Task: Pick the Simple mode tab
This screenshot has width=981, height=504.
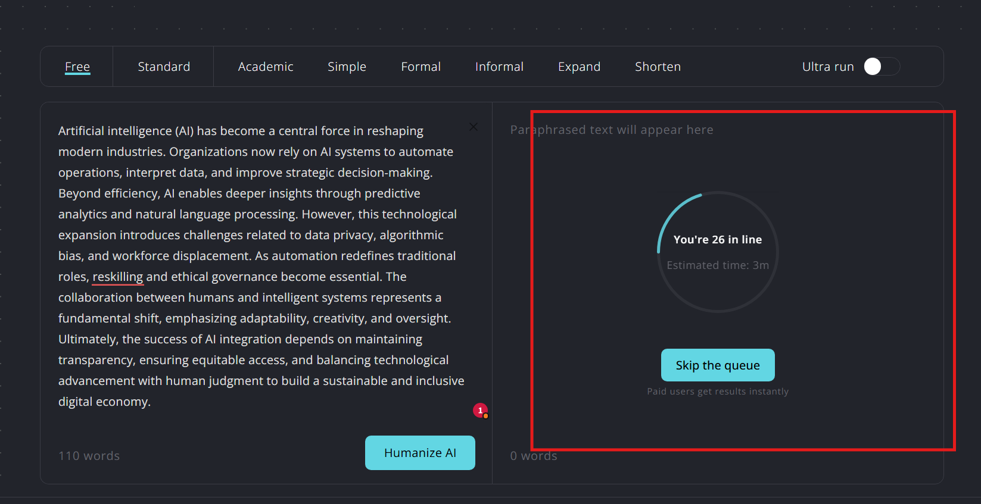Action: [x=347, y=67]
